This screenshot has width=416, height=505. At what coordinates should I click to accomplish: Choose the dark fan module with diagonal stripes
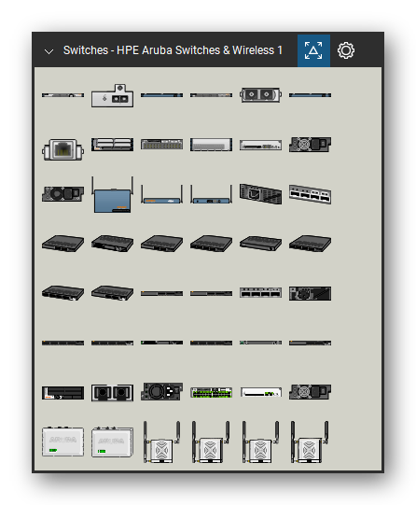click(x=311, y=293)
